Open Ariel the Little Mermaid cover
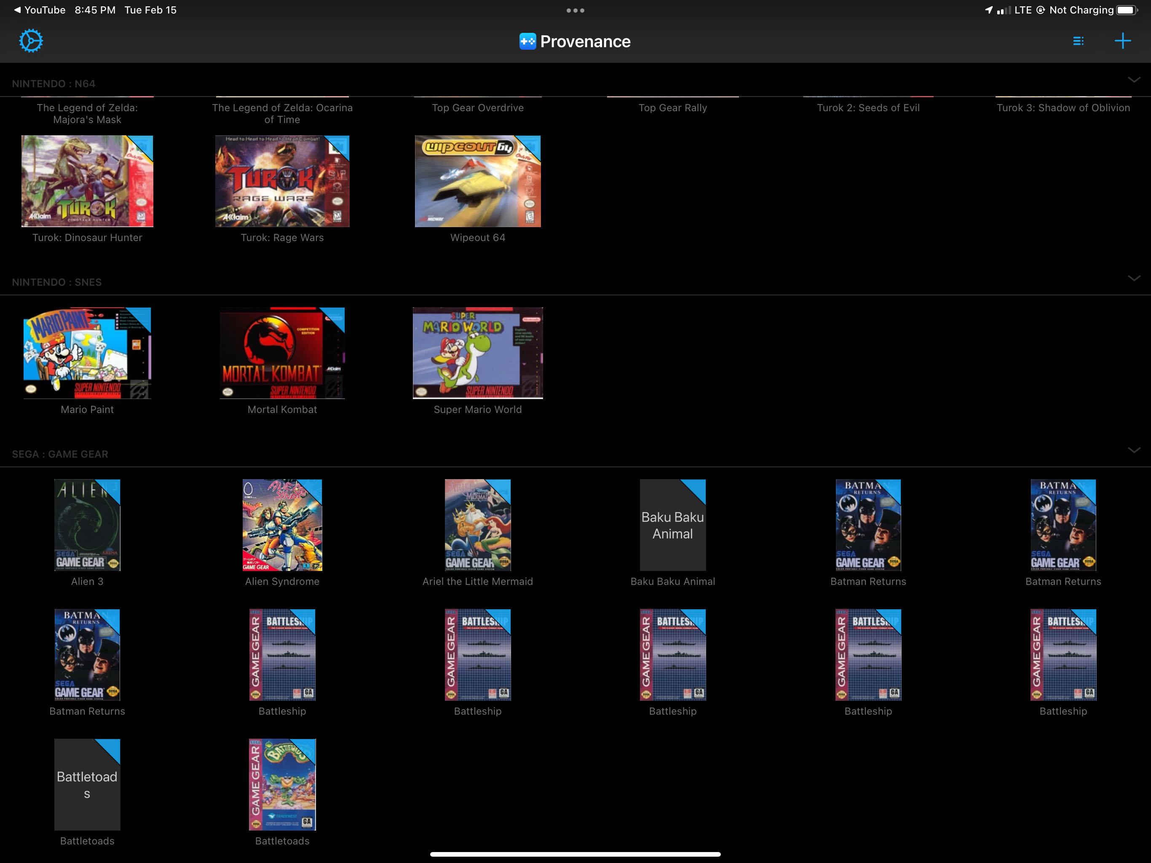 478,525
